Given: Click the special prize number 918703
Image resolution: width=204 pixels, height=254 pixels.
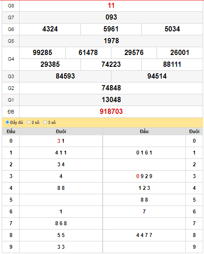Looking at the screenshot, I should click(x=111, y=111).
